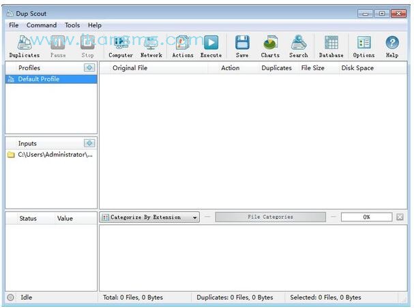The image size is (414, 308).
Task: Click the 'Total: 0 Files, 0 Bytes' status
Action: 133,298
